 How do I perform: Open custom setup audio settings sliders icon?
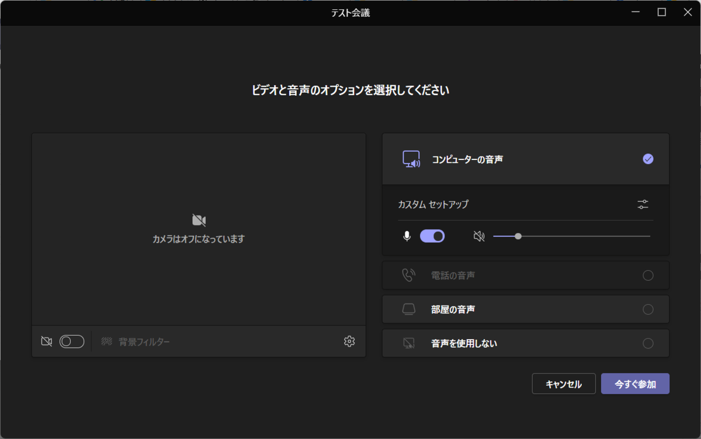(x=643, y=204)
